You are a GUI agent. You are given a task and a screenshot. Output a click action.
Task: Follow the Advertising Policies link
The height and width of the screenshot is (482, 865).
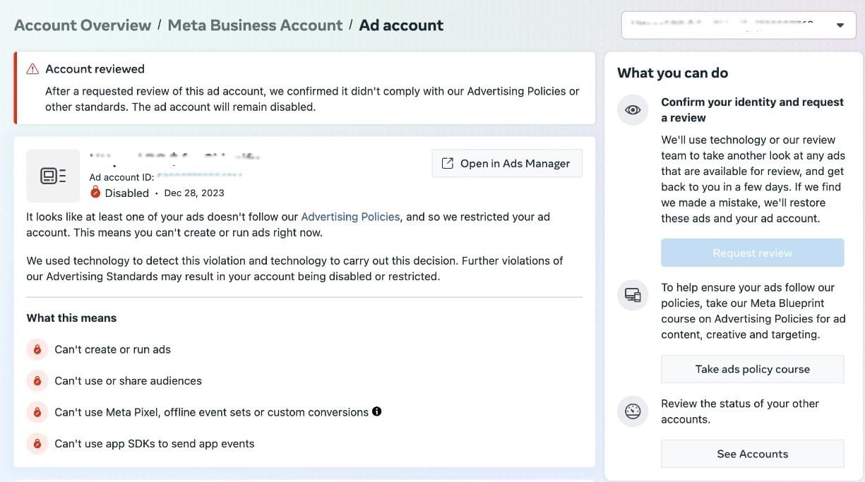tap(350, 217)
